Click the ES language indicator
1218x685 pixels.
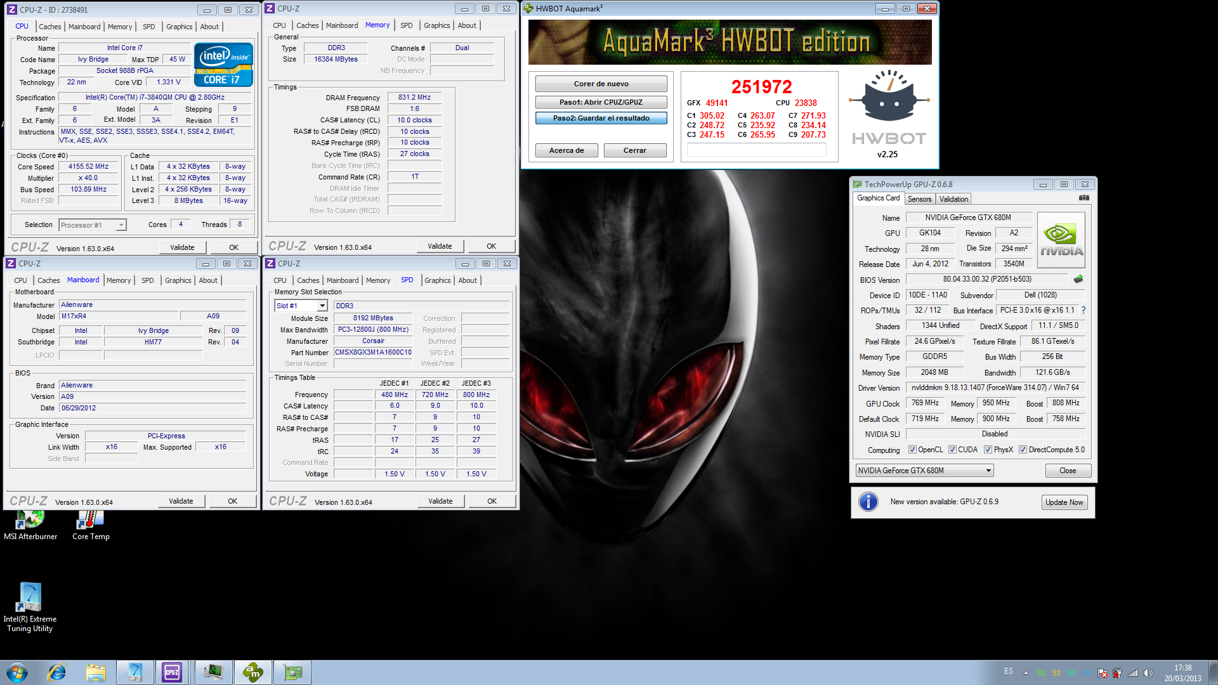(1009, 671)
